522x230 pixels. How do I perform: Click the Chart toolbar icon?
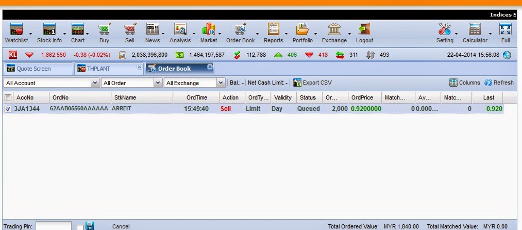[78, 29]
